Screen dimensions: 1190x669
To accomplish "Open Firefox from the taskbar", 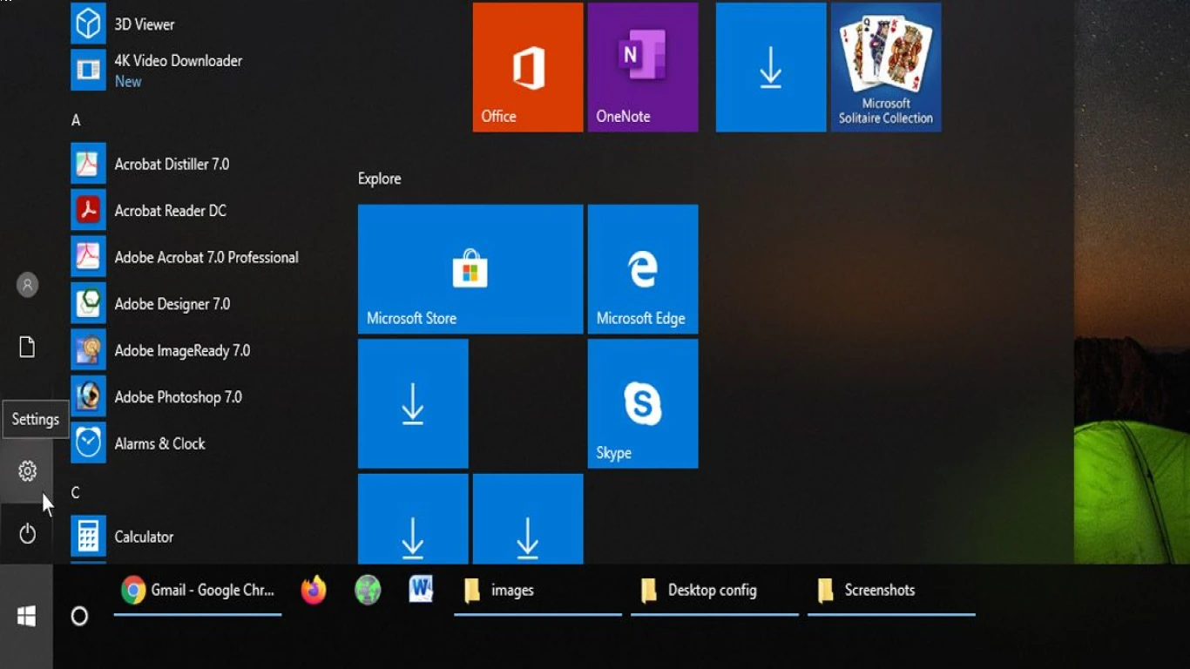I will (x=314, y=590).
